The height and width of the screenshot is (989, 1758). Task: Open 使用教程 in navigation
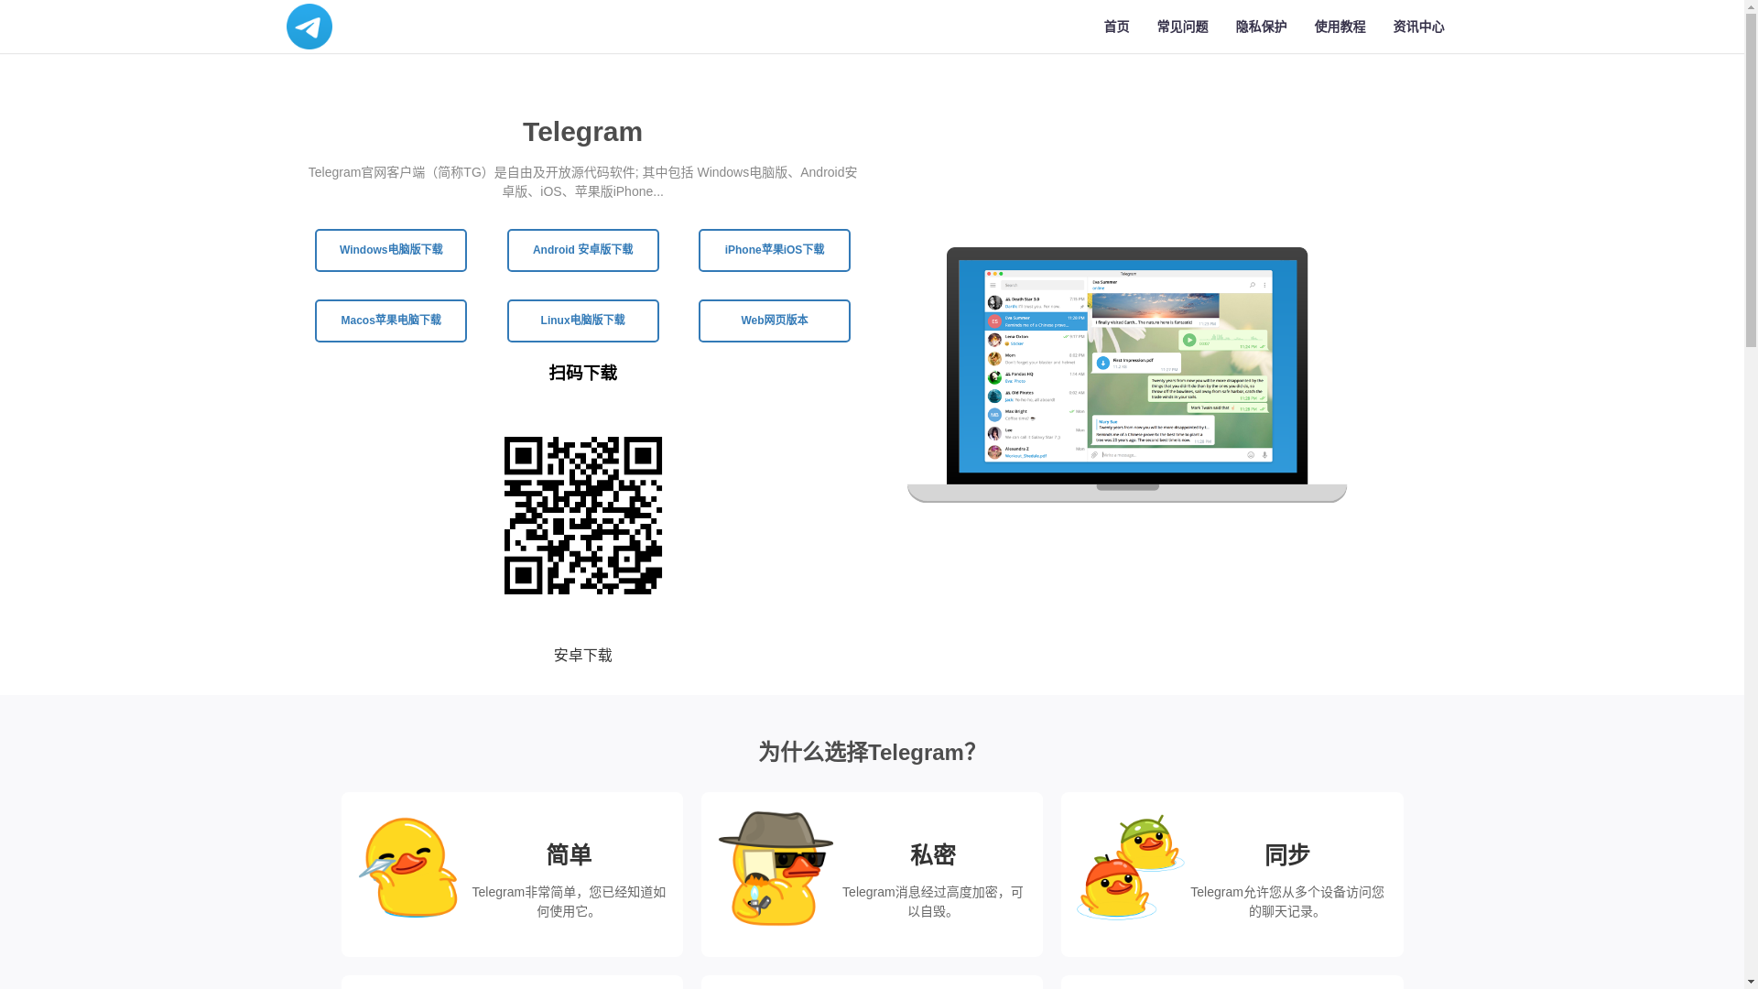pyautogui.click(x=1340, y=27)
